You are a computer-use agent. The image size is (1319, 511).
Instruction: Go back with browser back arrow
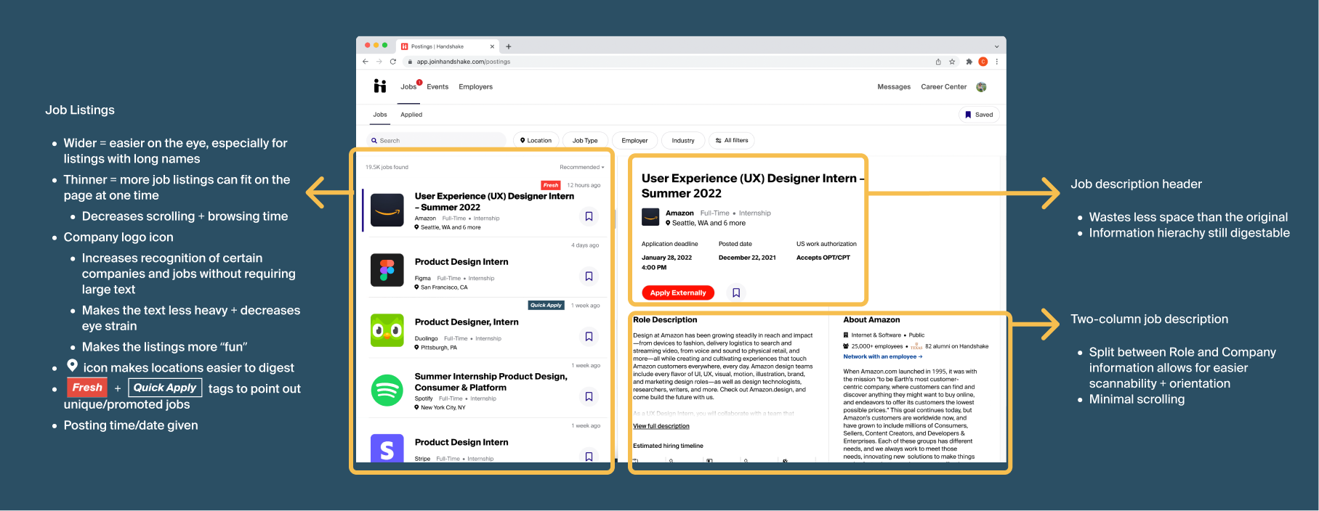tap(366, 62)
